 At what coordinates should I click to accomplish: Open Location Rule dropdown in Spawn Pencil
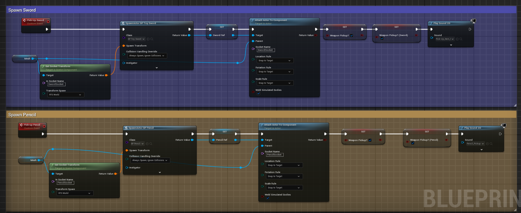click(284, 165)
